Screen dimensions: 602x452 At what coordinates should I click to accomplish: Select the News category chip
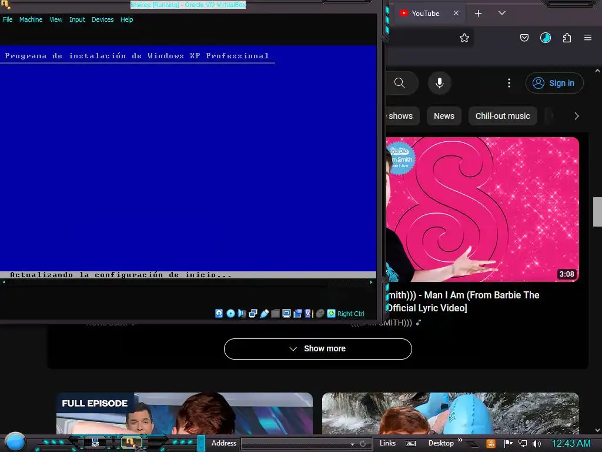(x=444, y=116)
